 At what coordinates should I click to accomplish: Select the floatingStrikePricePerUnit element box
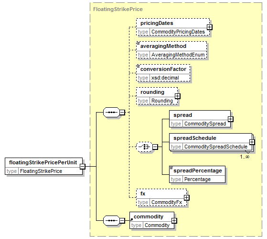click(44, 166)
